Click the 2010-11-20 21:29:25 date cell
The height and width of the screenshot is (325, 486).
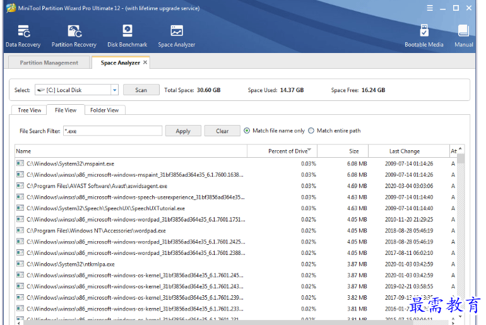click(x=409, y=220)
